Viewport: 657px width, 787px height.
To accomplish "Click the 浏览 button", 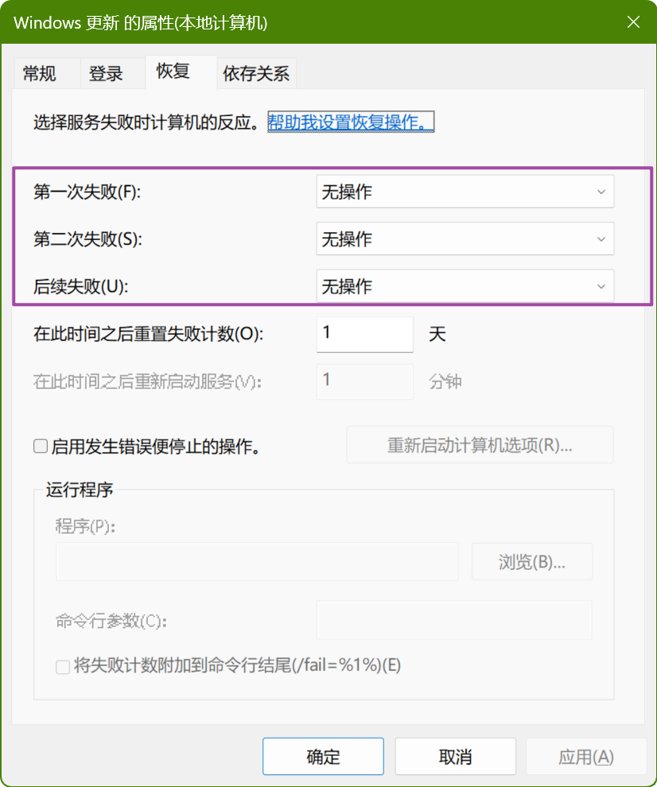I will pos(532,562).
